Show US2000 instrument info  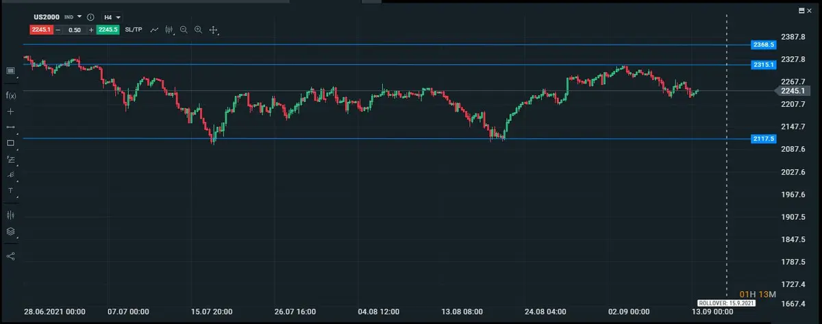(90, 16)
